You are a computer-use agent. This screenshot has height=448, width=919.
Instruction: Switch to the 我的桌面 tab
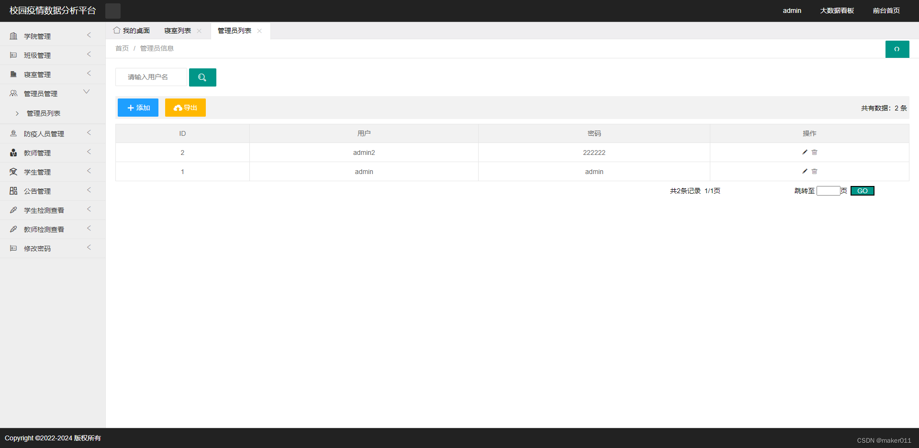[x=132, y=31]
